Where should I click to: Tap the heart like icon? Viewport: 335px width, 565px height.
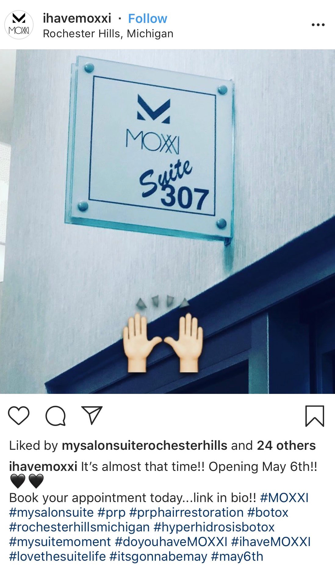[x=19, y=416]
